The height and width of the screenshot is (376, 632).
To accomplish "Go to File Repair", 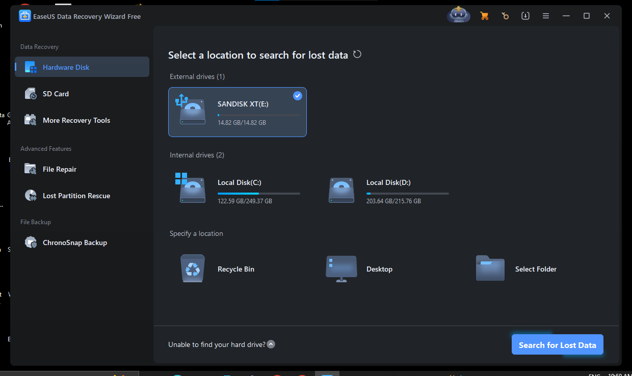I will coord(82,169).
